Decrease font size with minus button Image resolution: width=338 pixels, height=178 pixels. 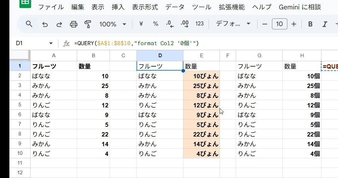[265, 24]
